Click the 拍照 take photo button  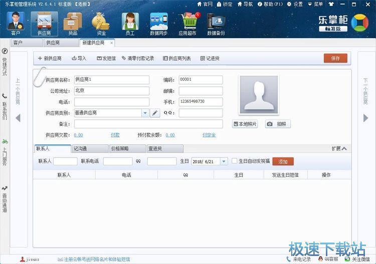coord(278,124)
